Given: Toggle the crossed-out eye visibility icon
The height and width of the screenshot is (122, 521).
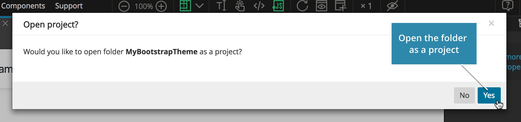Looking at the screenshot, I should (392, 6).
